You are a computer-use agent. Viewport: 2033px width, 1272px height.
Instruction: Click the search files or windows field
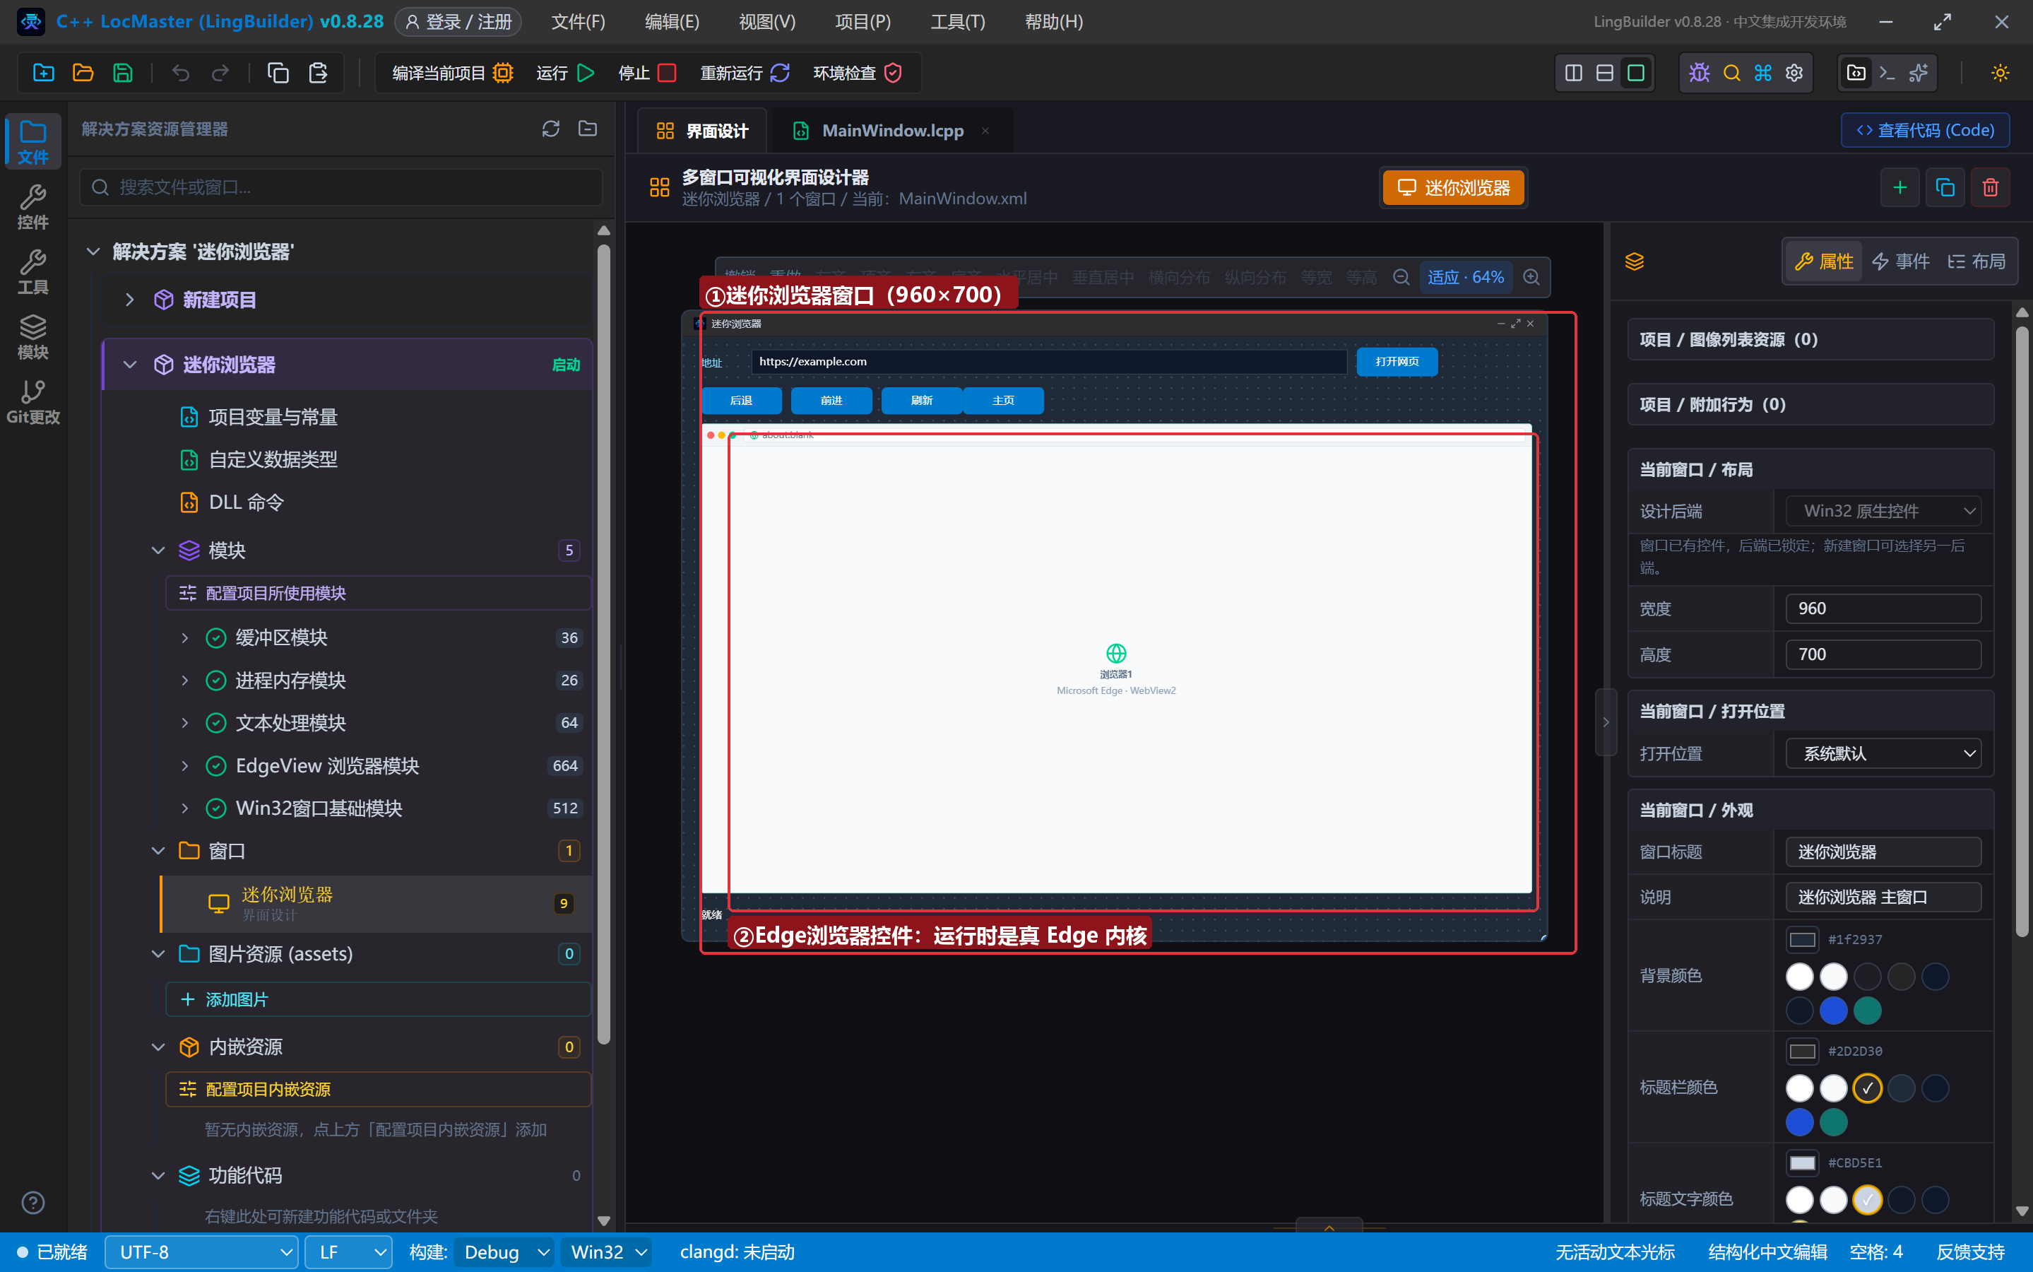(340, 187)
